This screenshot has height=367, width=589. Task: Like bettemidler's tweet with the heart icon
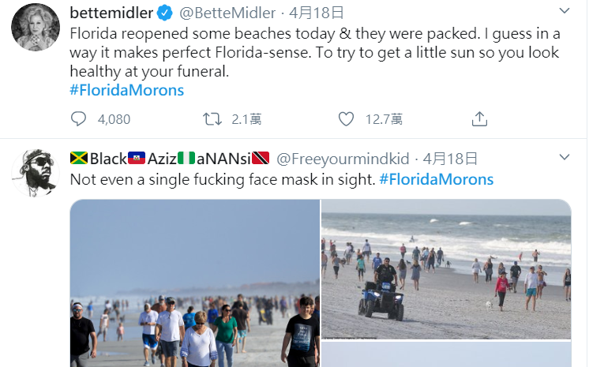pyautogui.click(x=346, y=119)
